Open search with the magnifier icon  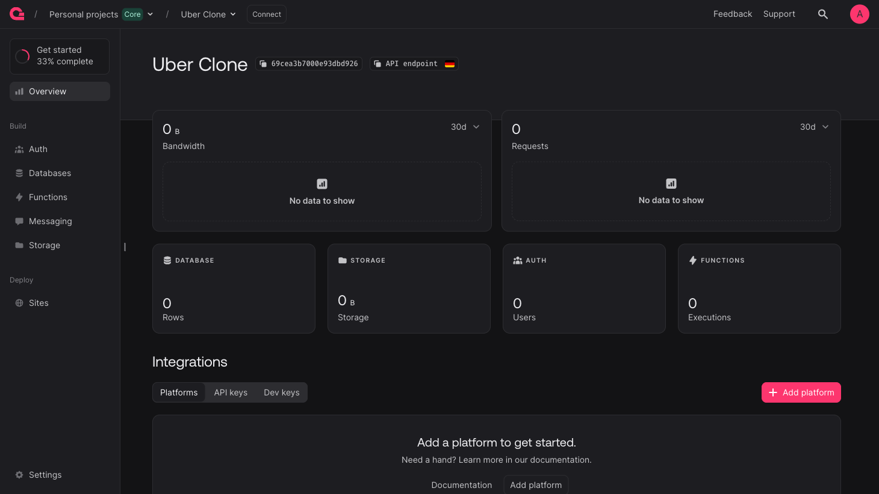(x=822, y=14)
